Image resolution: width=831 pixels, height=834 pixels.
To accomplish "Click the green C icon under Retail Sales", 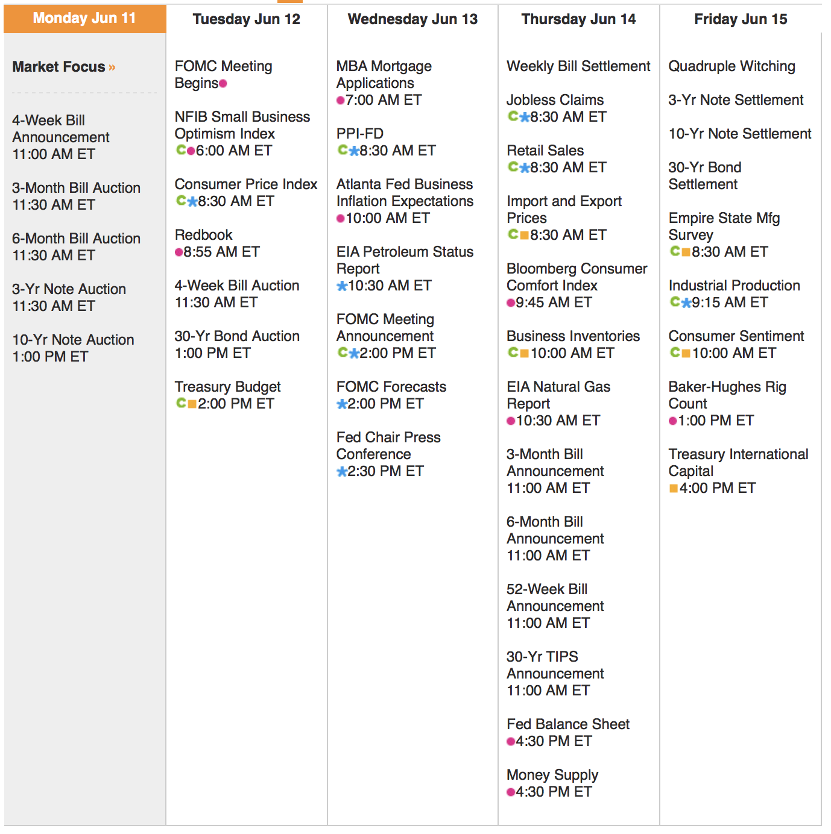I will coord(513,167).
